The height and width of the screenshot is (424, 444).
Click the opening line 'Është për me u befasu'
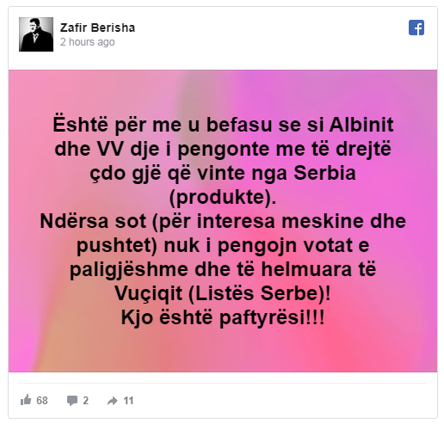(x=163, y=126)
